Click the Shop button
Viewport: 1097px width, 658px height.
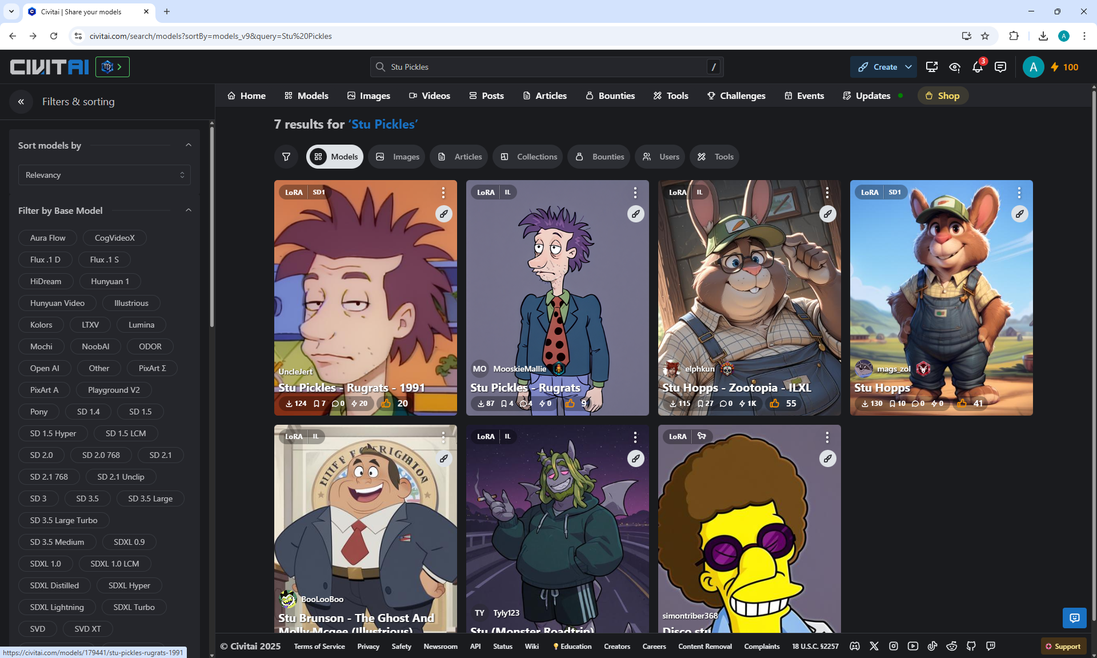click(x=942, y=95)
